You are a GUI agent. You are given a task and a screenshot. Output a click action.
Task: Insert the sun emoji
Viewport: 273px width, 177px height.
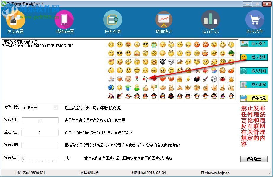[x=119, y=88]
